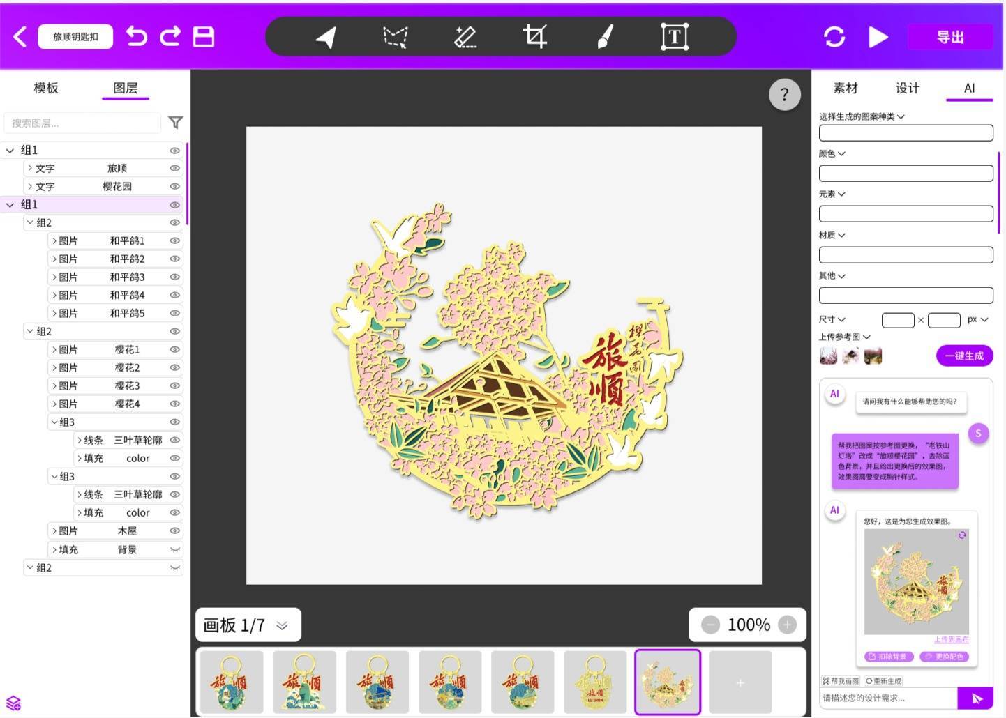
Task: Hide the 木屋 image layer
Action: coord(175,530)
